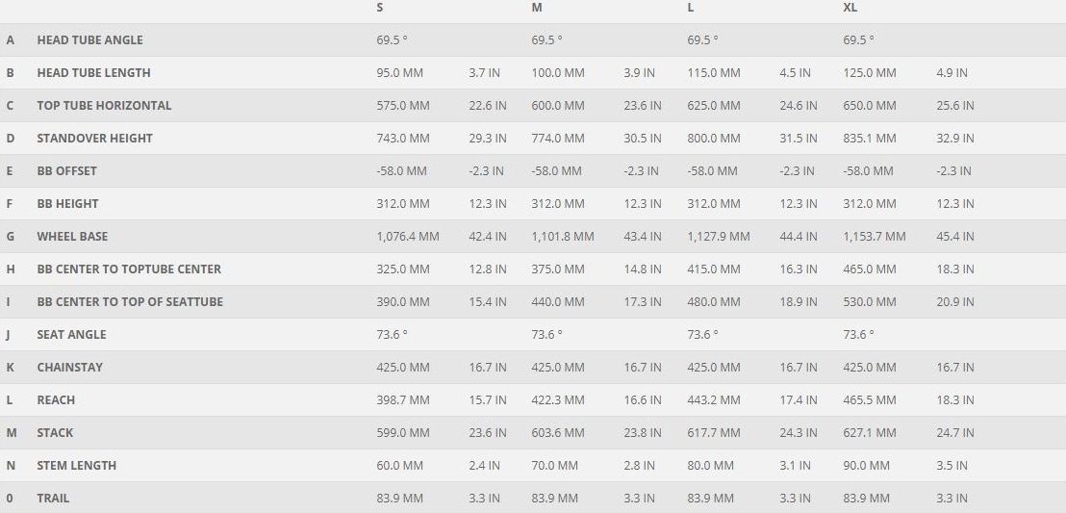Select the Head Tube Length row label
The height and width of the screenshot is (513, 1066).
[93, 73]
